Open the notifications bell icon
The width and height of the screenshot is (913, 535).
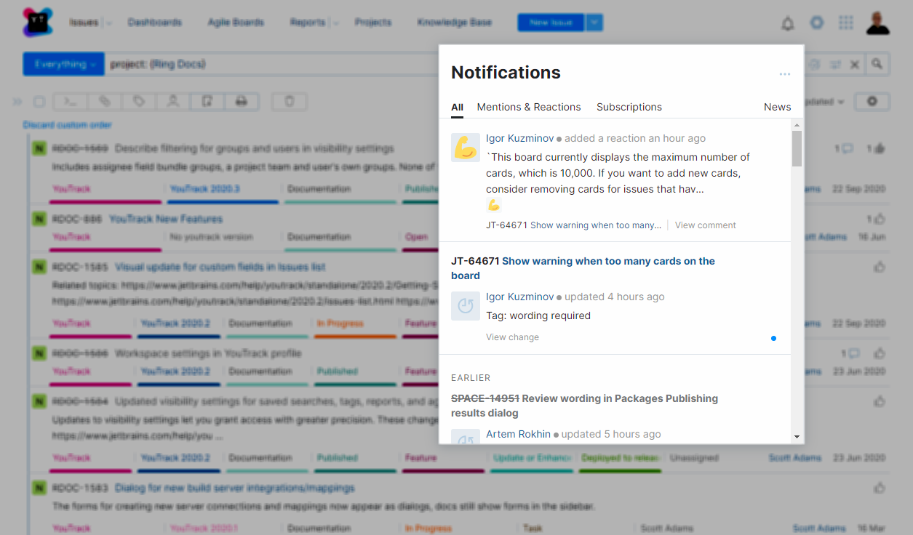point(788,23)
